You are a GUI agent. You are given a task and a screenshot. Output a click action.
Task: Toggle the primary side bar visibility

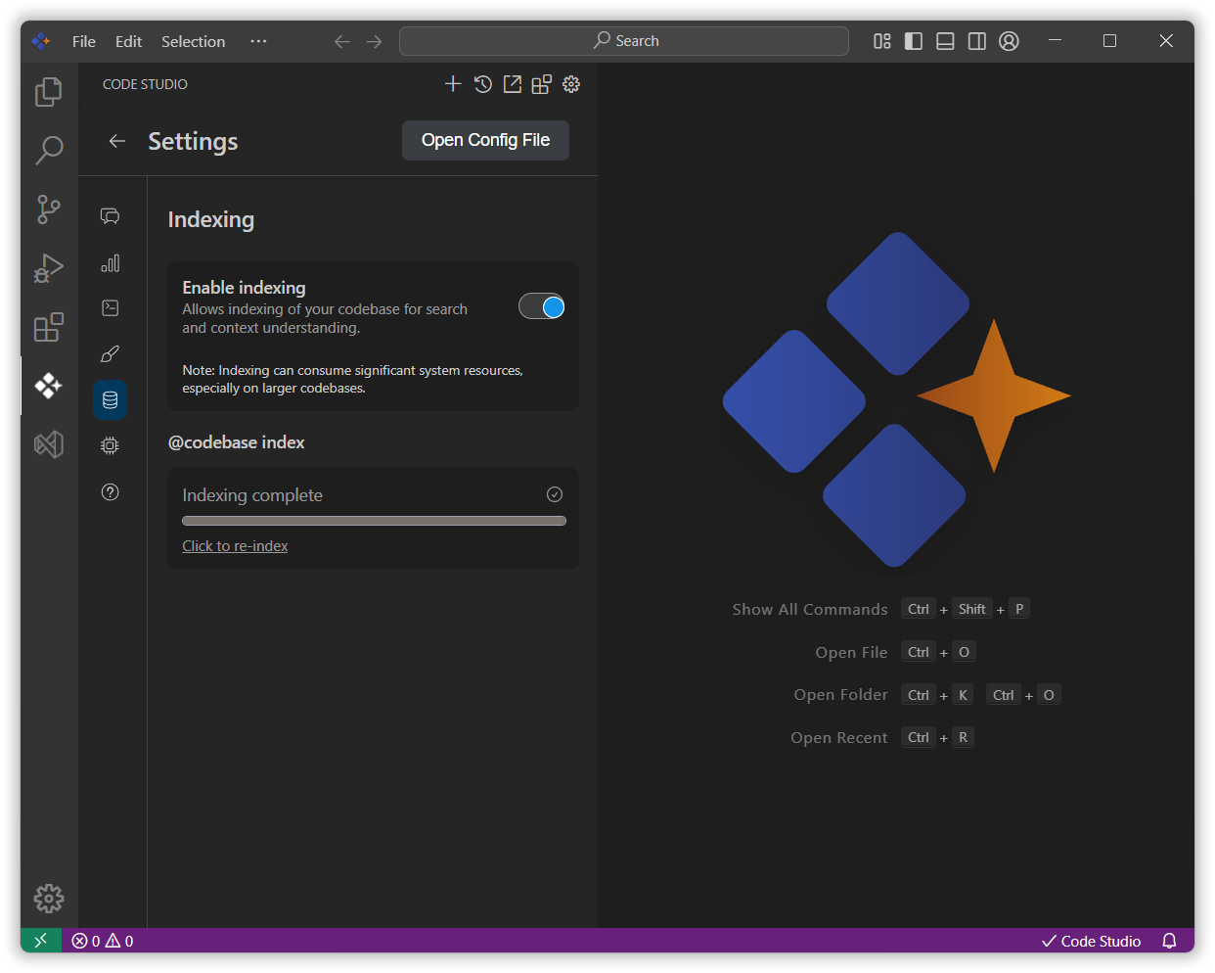tap(914, 41)
